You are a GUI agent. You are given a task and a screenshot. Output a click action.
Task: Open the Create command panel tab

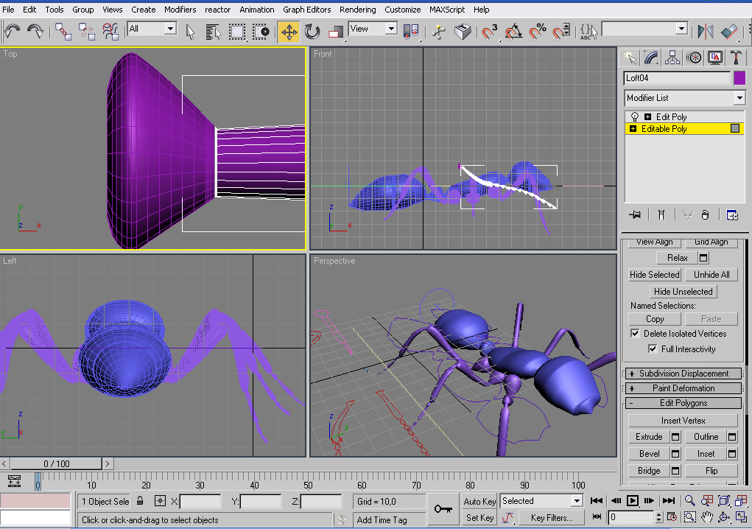tap(630, 58)
